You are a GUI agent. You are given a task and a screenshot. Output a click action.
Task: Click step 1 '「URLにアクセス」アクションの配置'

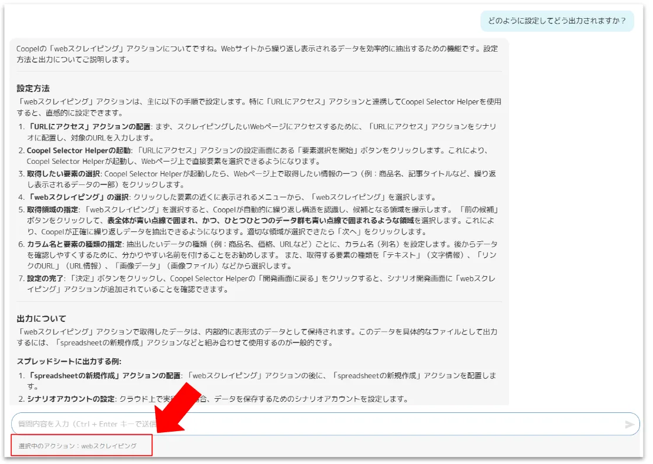pyautogui.click(x=89, y=126)
